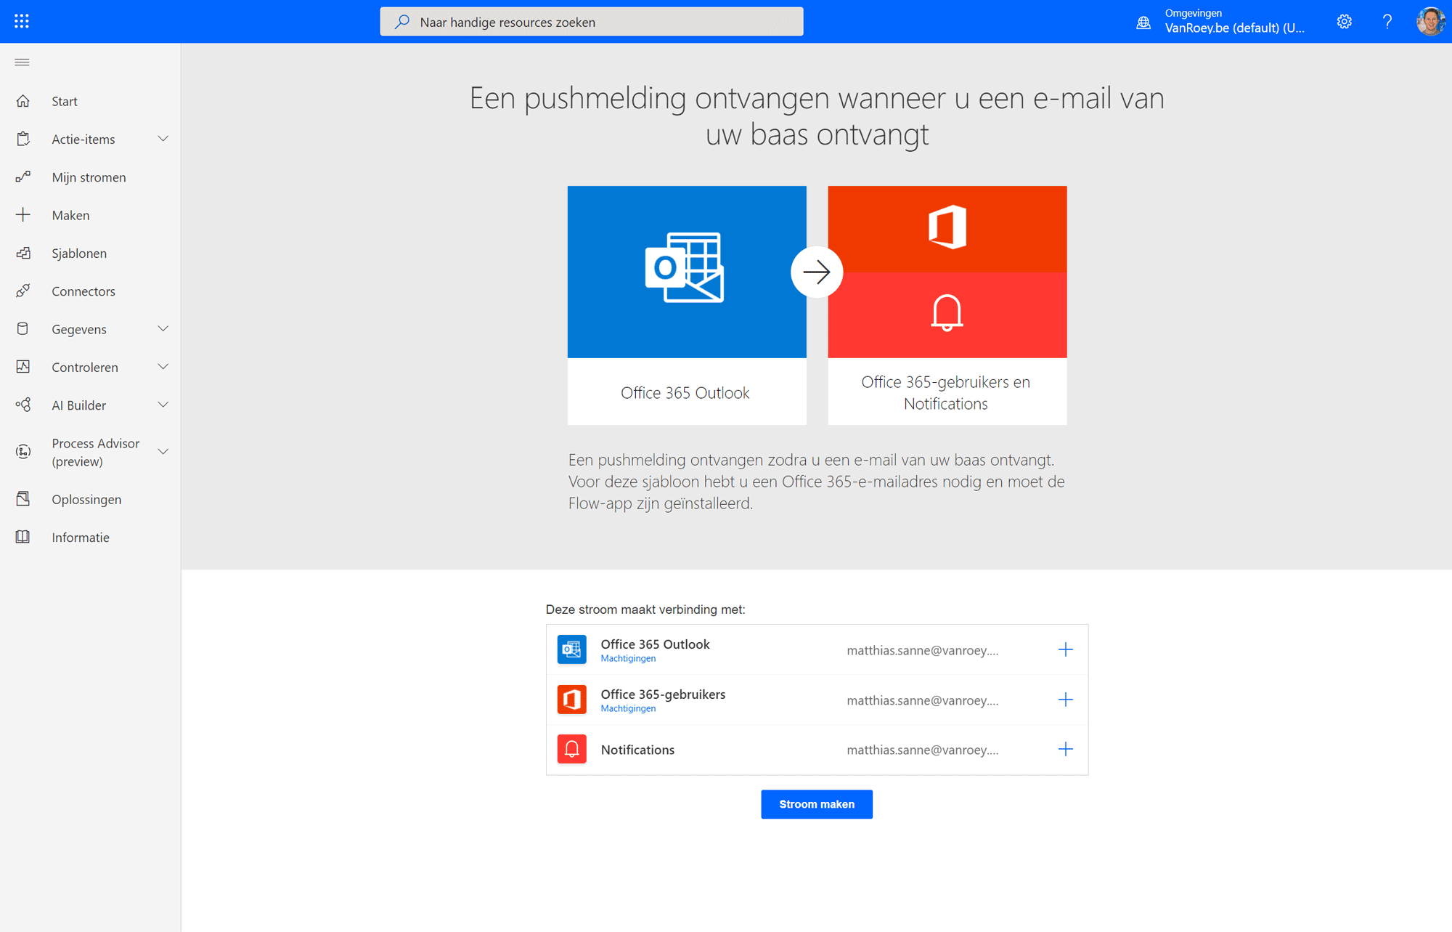Click the Office 365 Outlook connection icon
Viewport: 1452px width, 932px height.
tap(572, 649)
